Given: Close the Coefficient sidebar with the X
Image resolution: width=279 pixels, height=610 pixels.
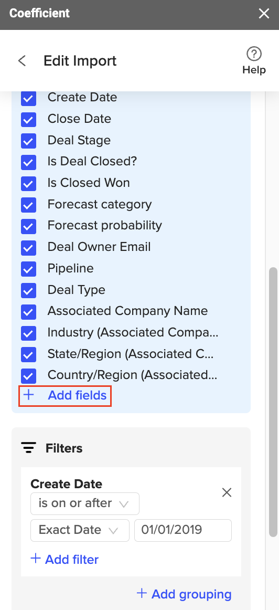Looking at the screenshot, I should 264,14.
